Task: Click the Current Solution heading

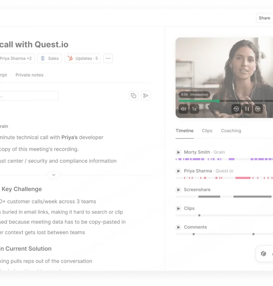Action: click(x=28, y=249)
